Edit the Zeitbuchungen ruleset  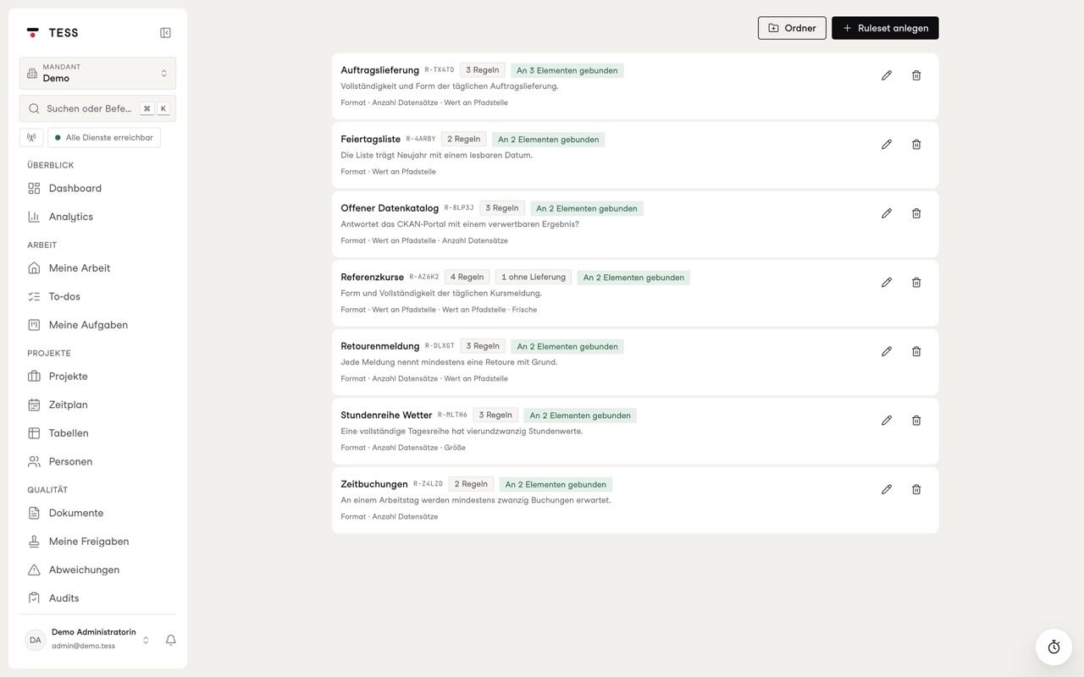[x=887, y=489]
